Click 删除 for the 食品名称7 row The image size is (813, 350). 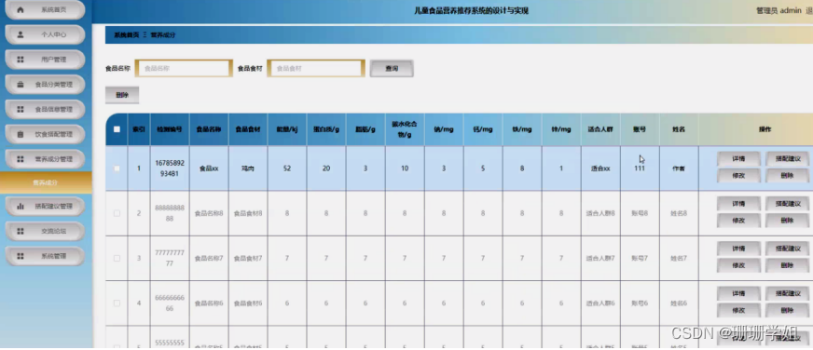[x=787, y=265]
